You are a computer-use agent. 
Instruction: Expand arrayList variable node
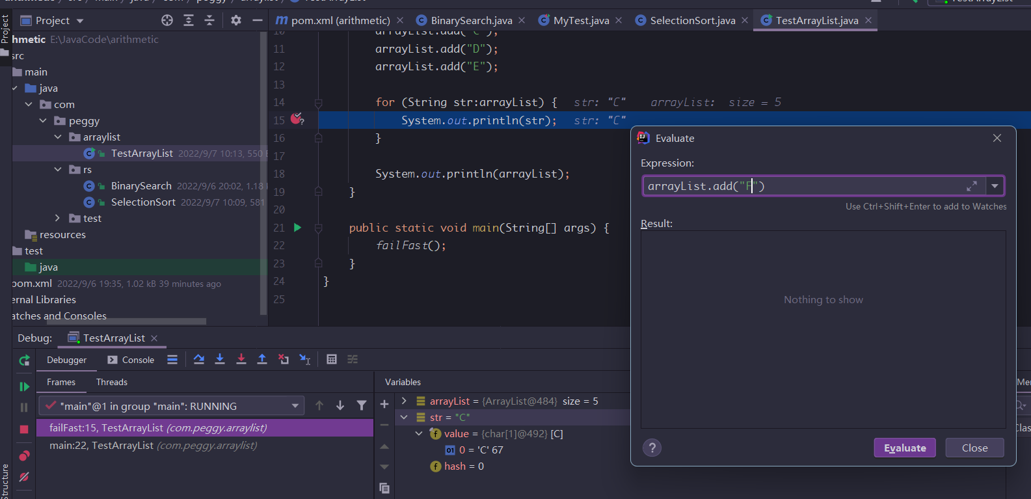tap(404, 401)
